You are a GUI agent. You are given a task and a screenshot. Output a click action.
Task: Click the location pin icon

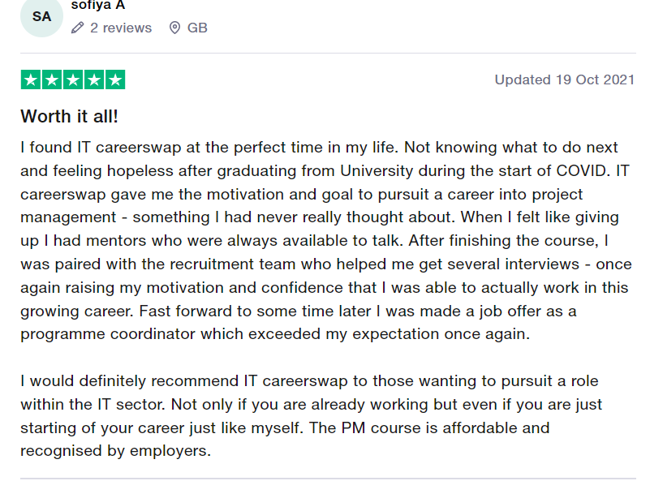[175, 28]
